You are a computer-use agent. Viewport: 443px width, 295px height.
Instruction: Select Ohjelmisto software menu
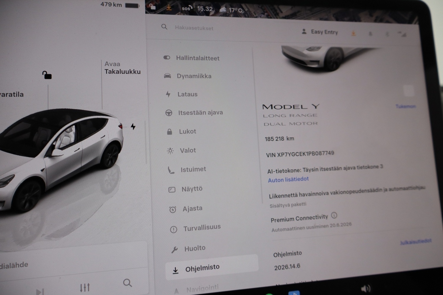212,268
